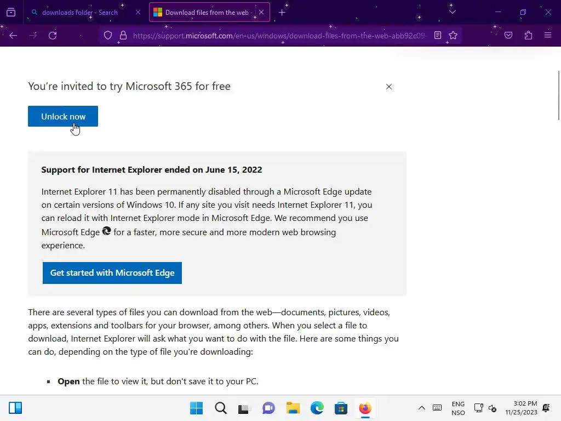Open Windows Search from taskbar
The height and width of the screenshot is (421, 561).
coord(221,408)
